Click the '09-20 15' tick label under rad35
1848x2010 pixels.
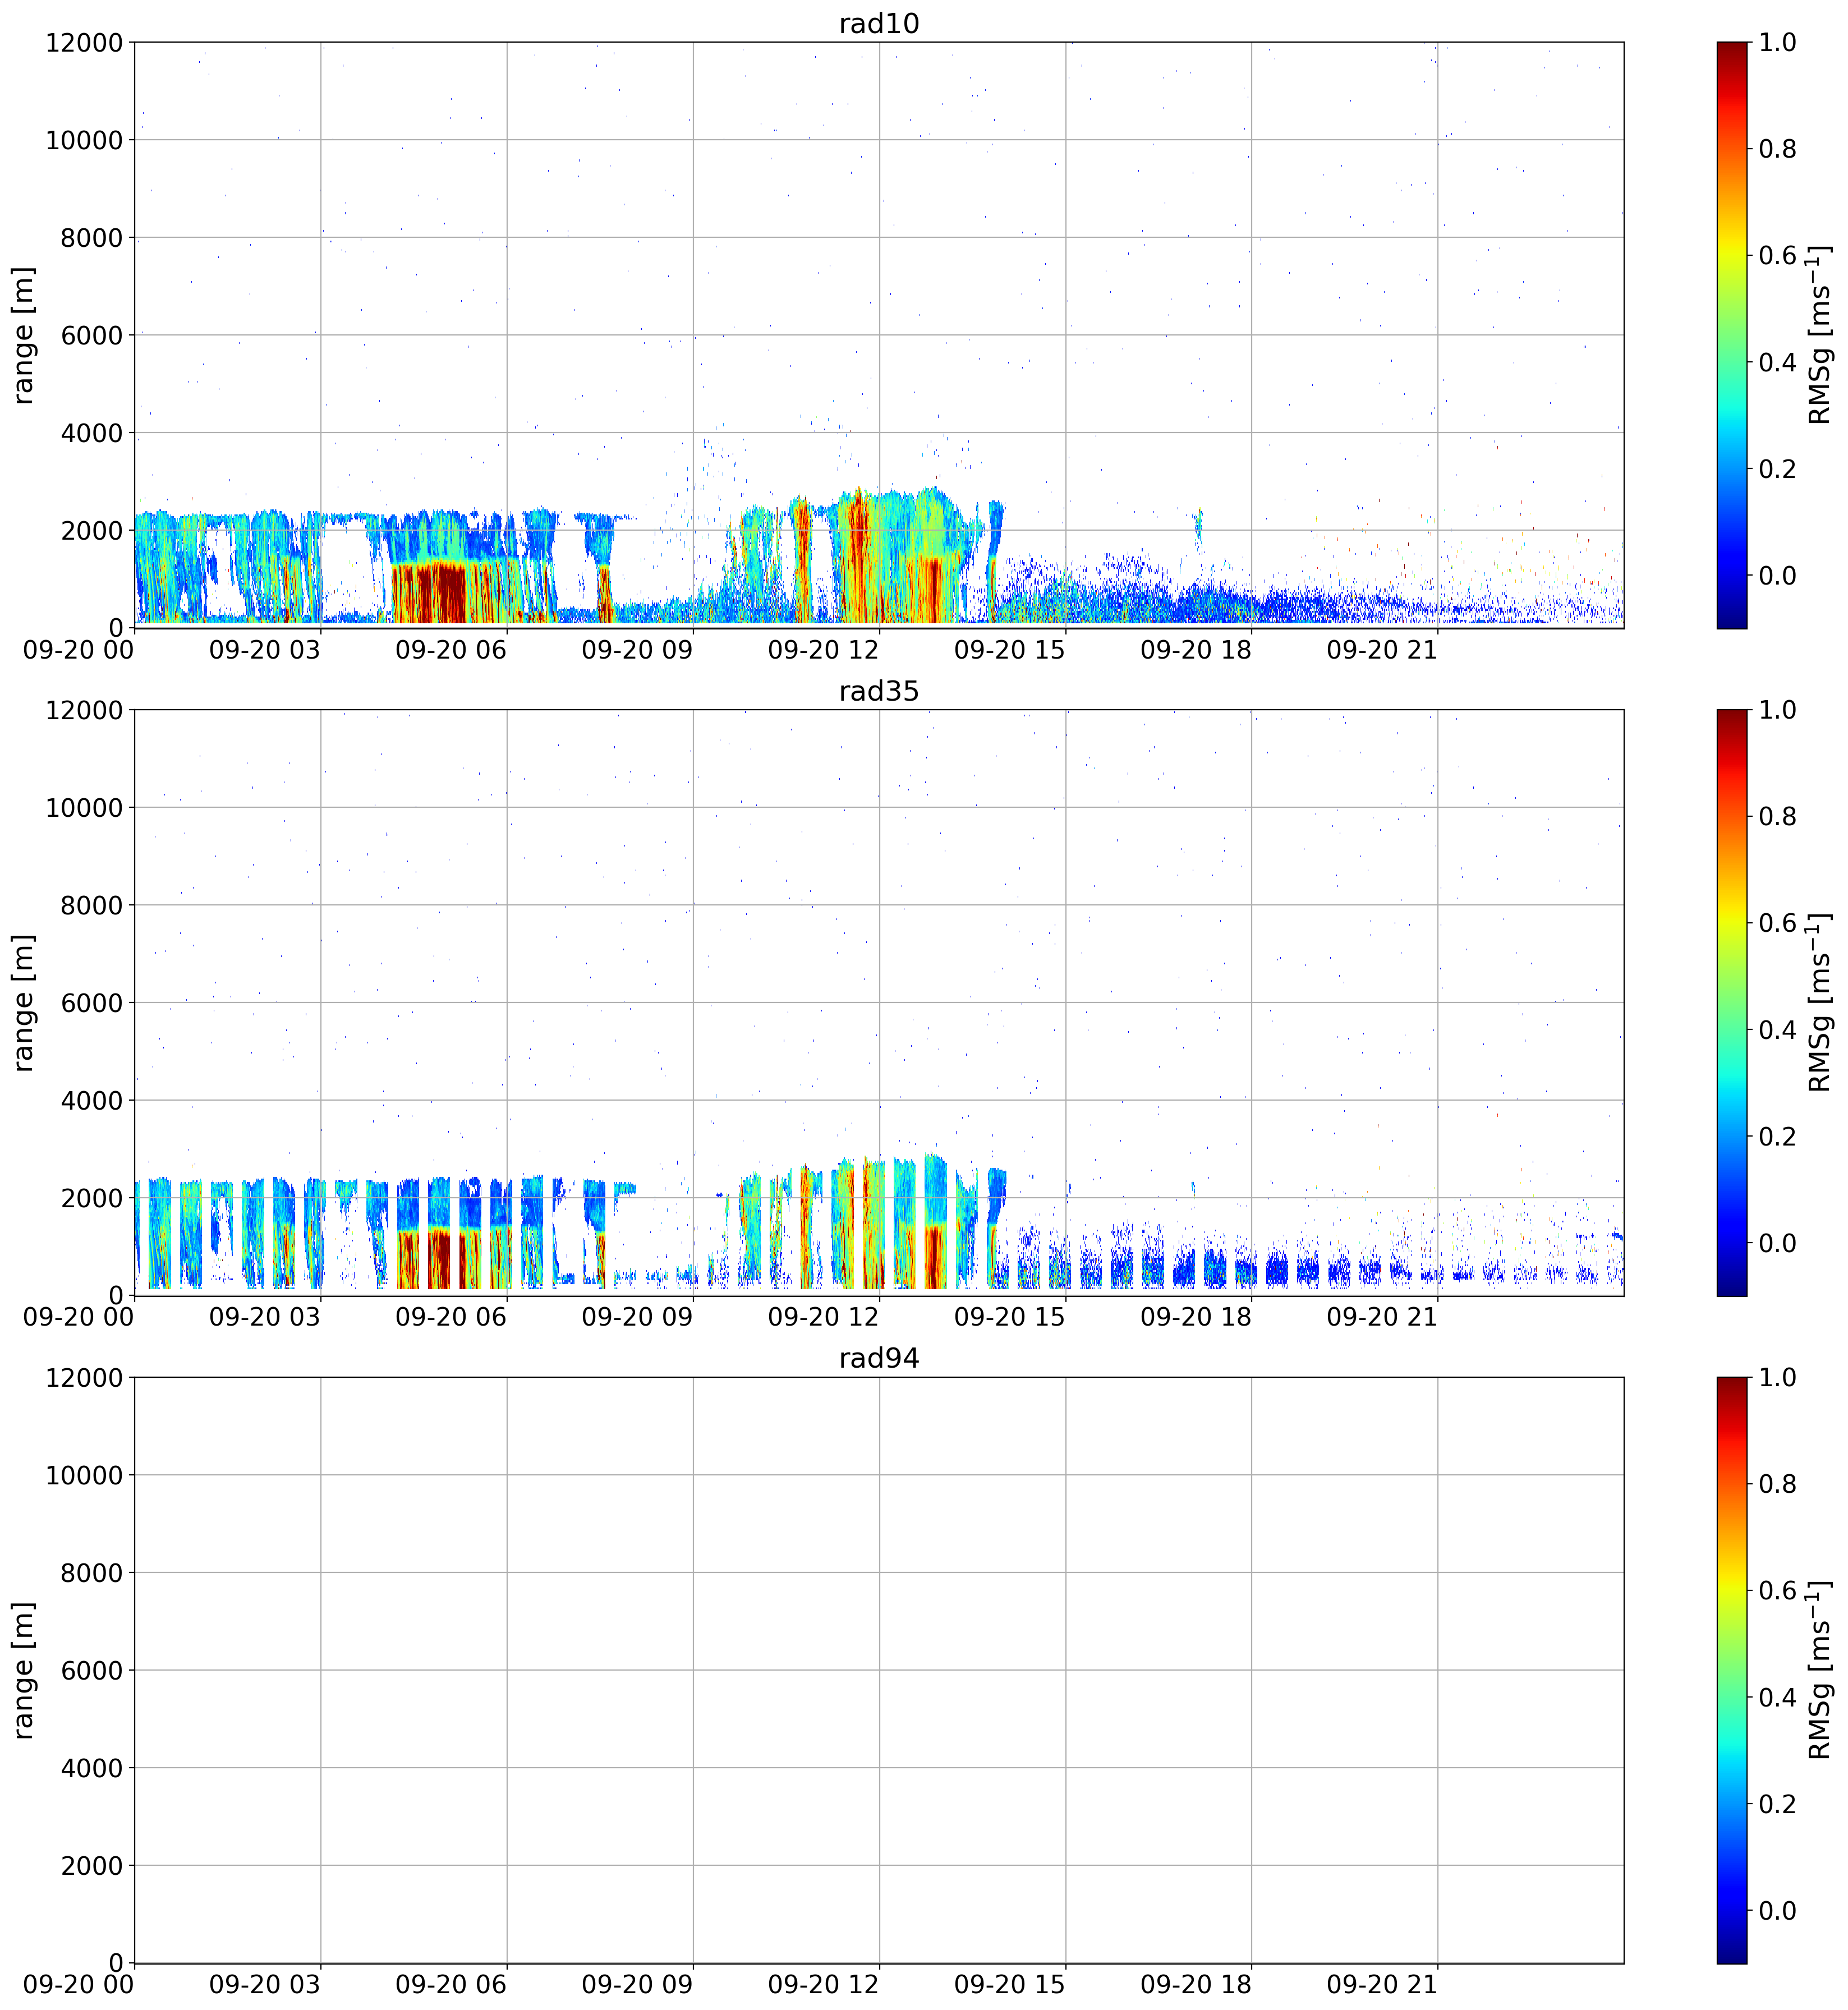coord(1010,1317)
